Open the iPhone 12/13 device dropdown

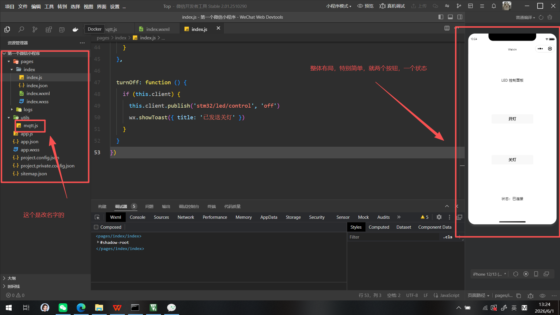[x=489, y=274]
